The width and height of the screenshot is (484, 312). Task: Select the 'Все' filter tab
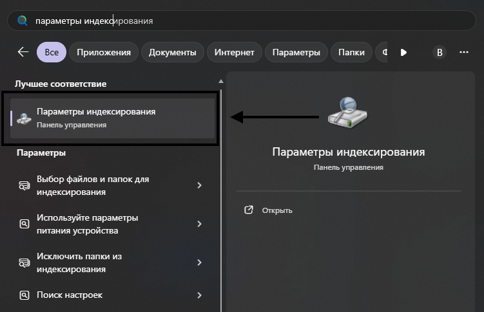pos(52,52)
